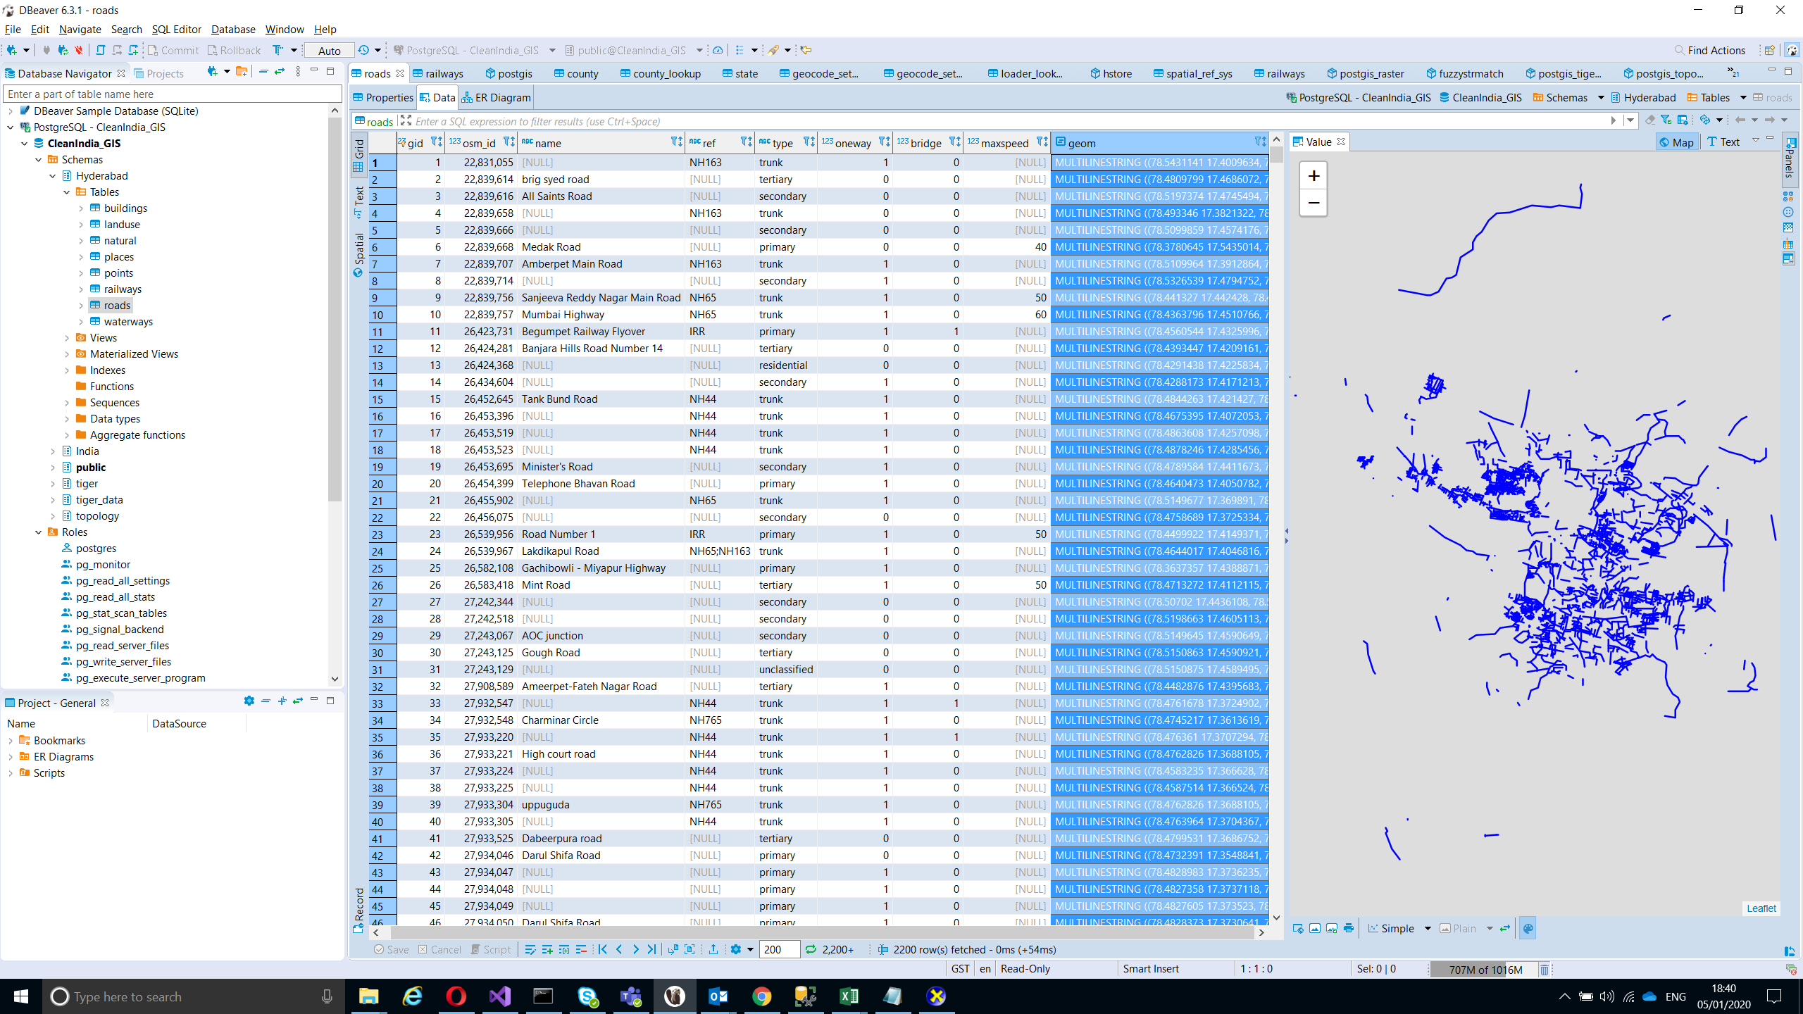Open the Script generator from the grid toolbar

(x=491, y=949)
